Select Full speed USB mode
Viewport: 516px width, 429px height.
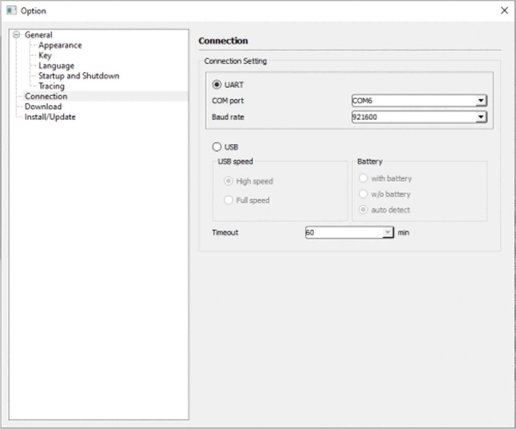point(228,199)
